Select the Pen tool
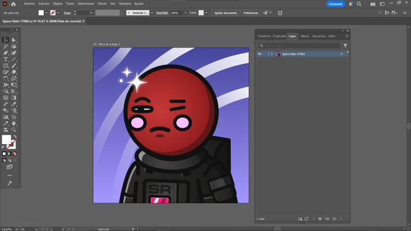Image resolution: width=411 pixels, height=231 pixels. click(5, 53)
